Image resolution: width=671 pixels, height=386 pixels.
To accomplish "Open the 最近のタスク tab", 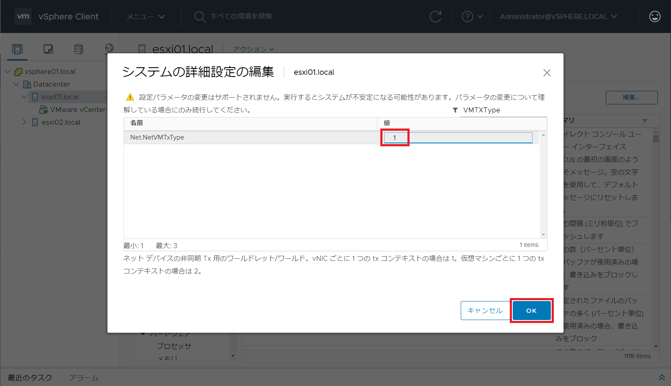I will tap(30, 378).
